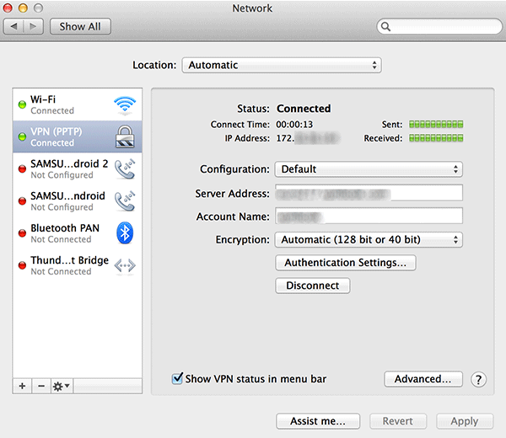Click red status dot for Bluetooth PAN

[x=22, y=233]
